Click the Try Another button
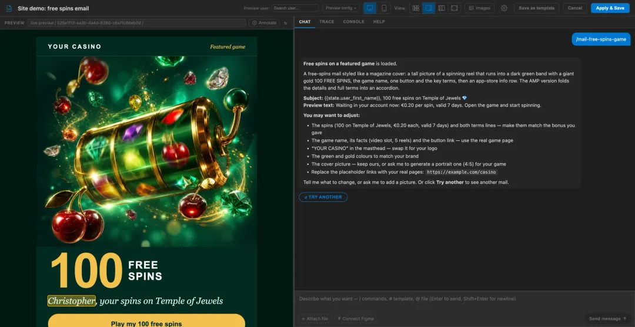The image size is (635, 327). [x=323, y=197]
